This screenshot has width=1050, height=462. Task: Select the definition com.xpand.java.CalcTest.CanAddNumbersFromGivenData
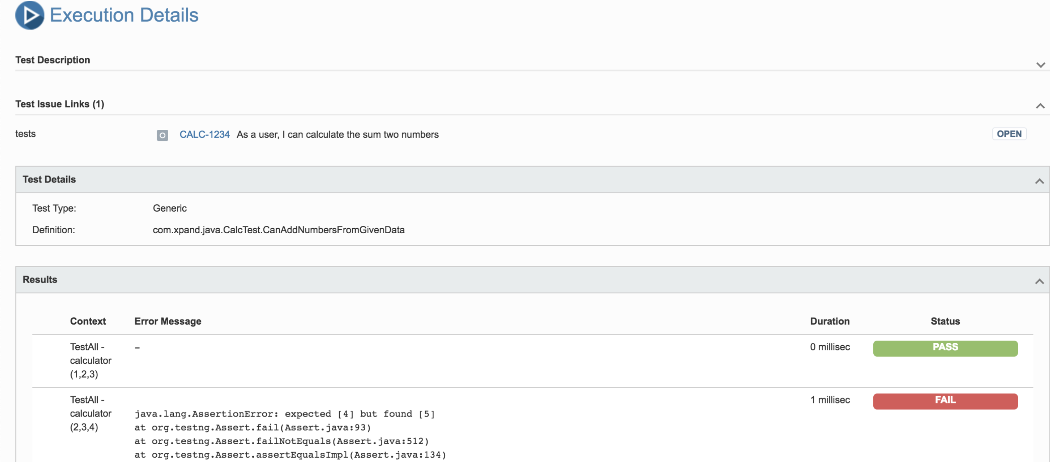(x=278, y=230)
